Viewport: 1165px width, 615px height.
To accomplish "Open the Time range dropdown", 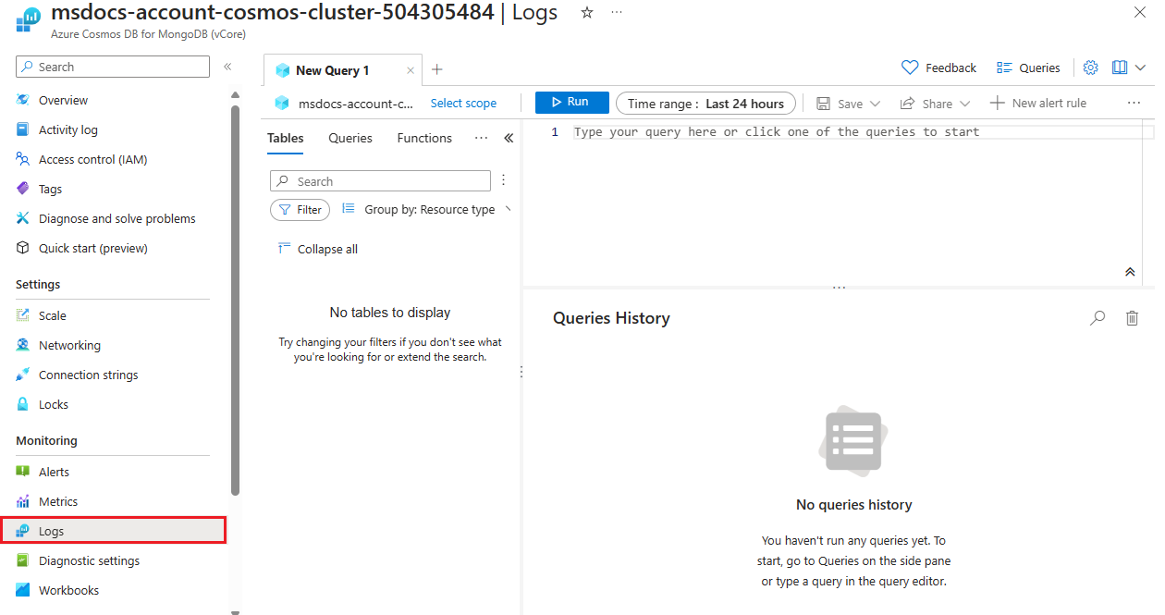I will pyautogui.click(x=705, y=103).
